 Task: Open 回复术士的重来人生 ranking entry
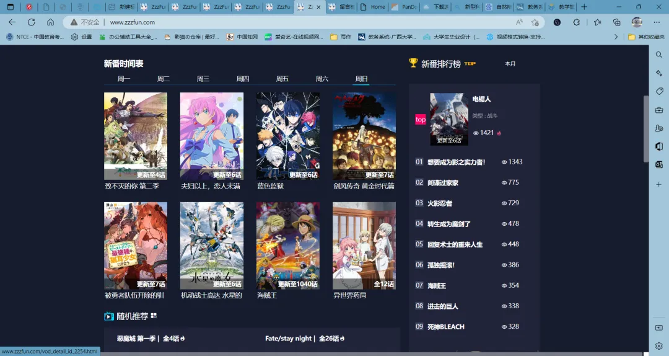455,244
